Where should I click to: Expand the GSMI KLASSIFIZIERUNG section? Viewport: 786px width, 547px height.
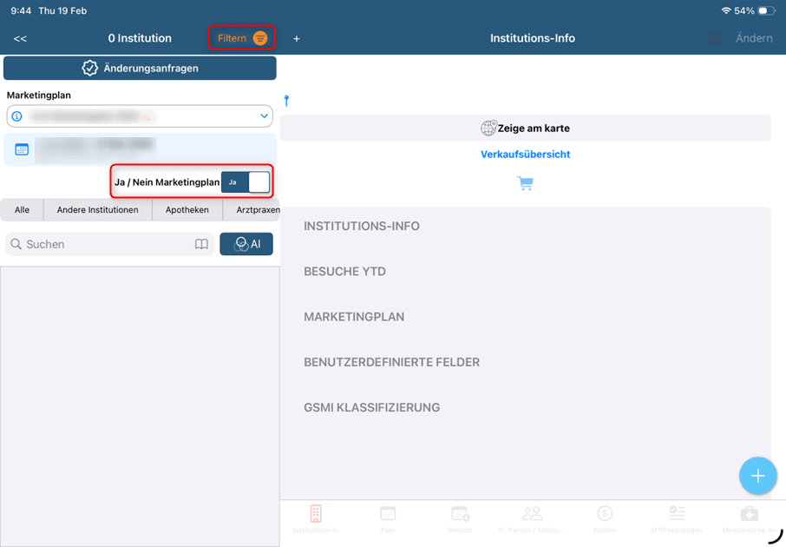coord(371,407)
